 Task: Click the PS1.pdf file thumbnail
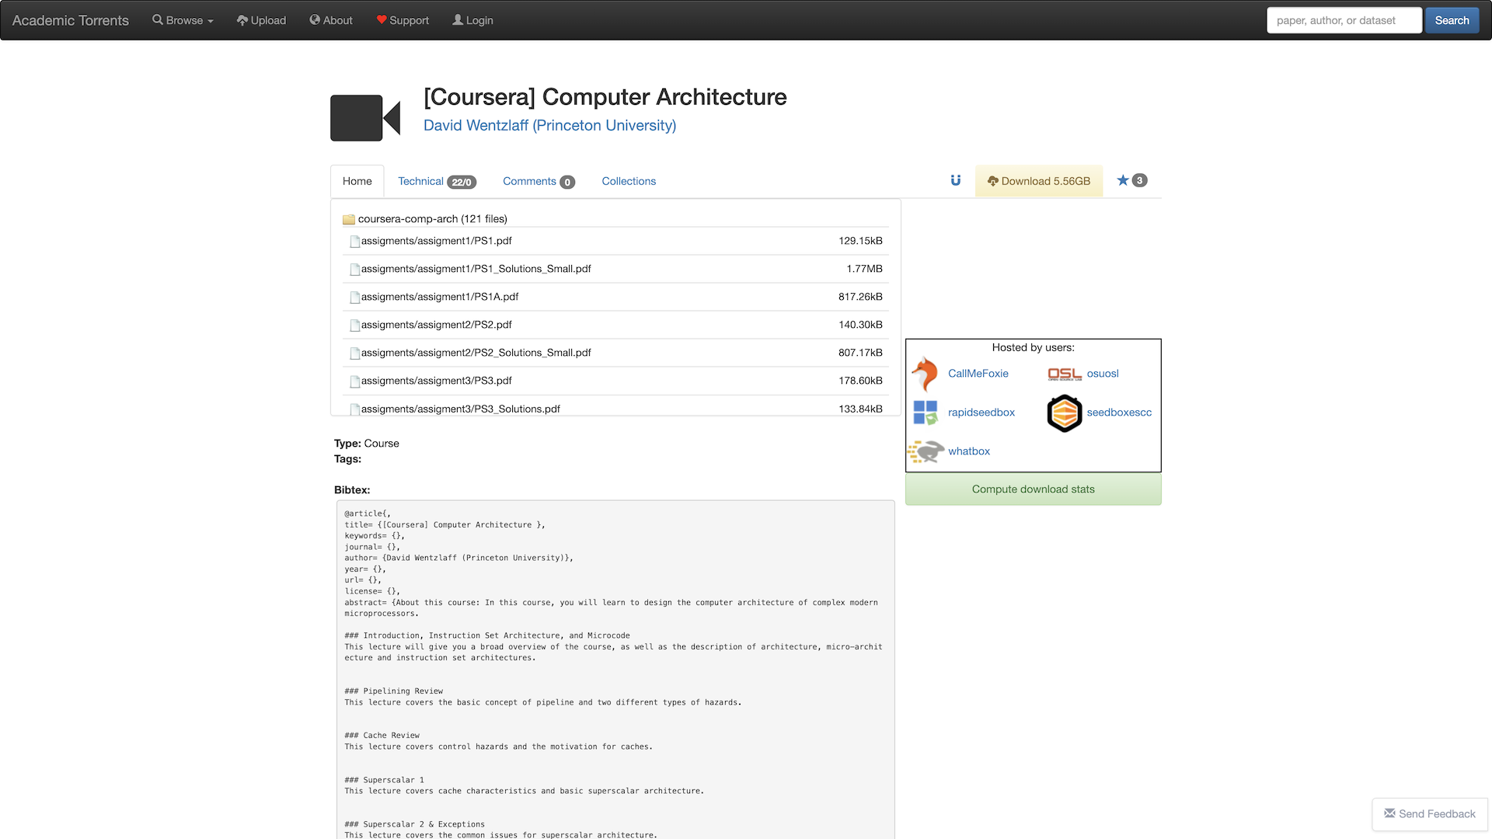(x=354, y=241)
